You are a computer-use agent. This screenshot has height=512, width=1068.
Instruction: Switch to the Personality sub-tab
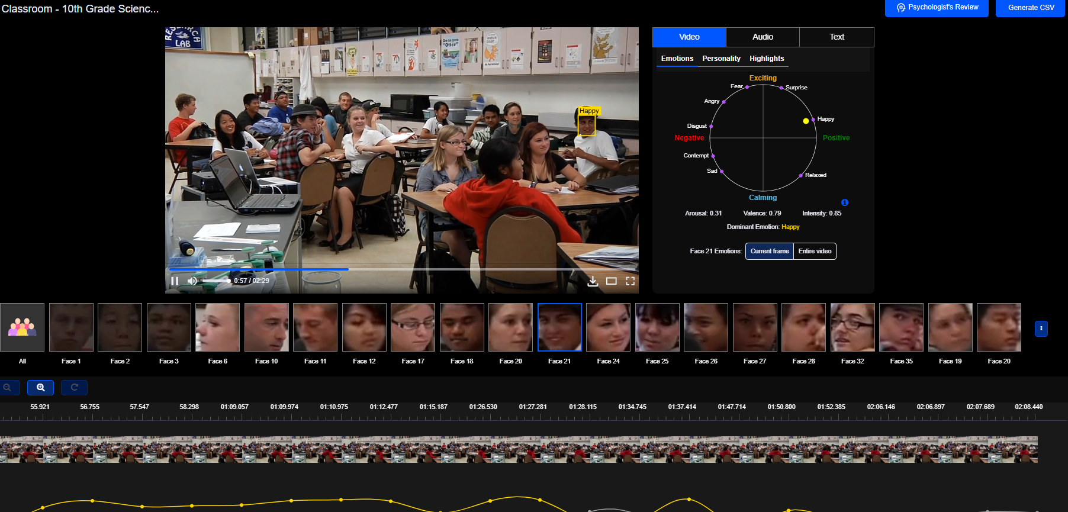[721, 59]
